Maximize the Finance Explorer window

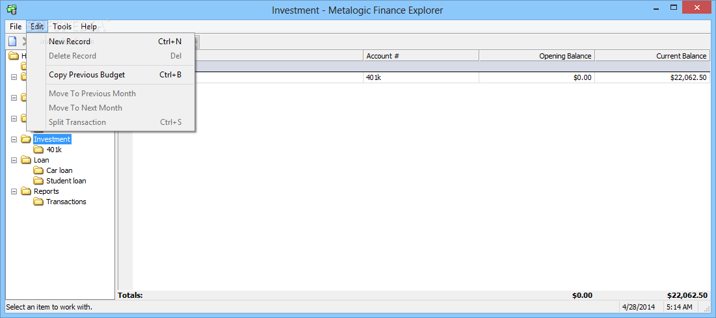(673, 8)
